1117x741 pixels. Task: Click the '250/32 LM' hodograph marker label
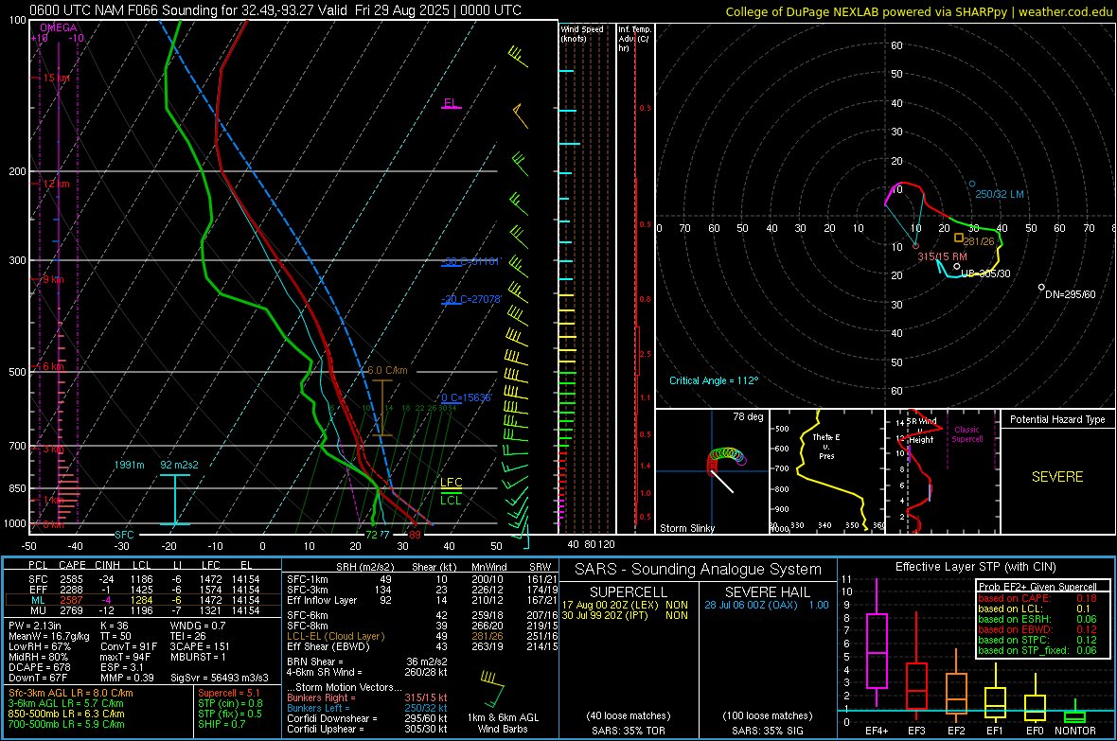999,194
